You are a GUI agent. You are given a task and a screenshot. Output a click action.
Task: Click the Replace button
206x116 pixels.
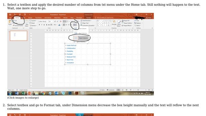point(138,23)
